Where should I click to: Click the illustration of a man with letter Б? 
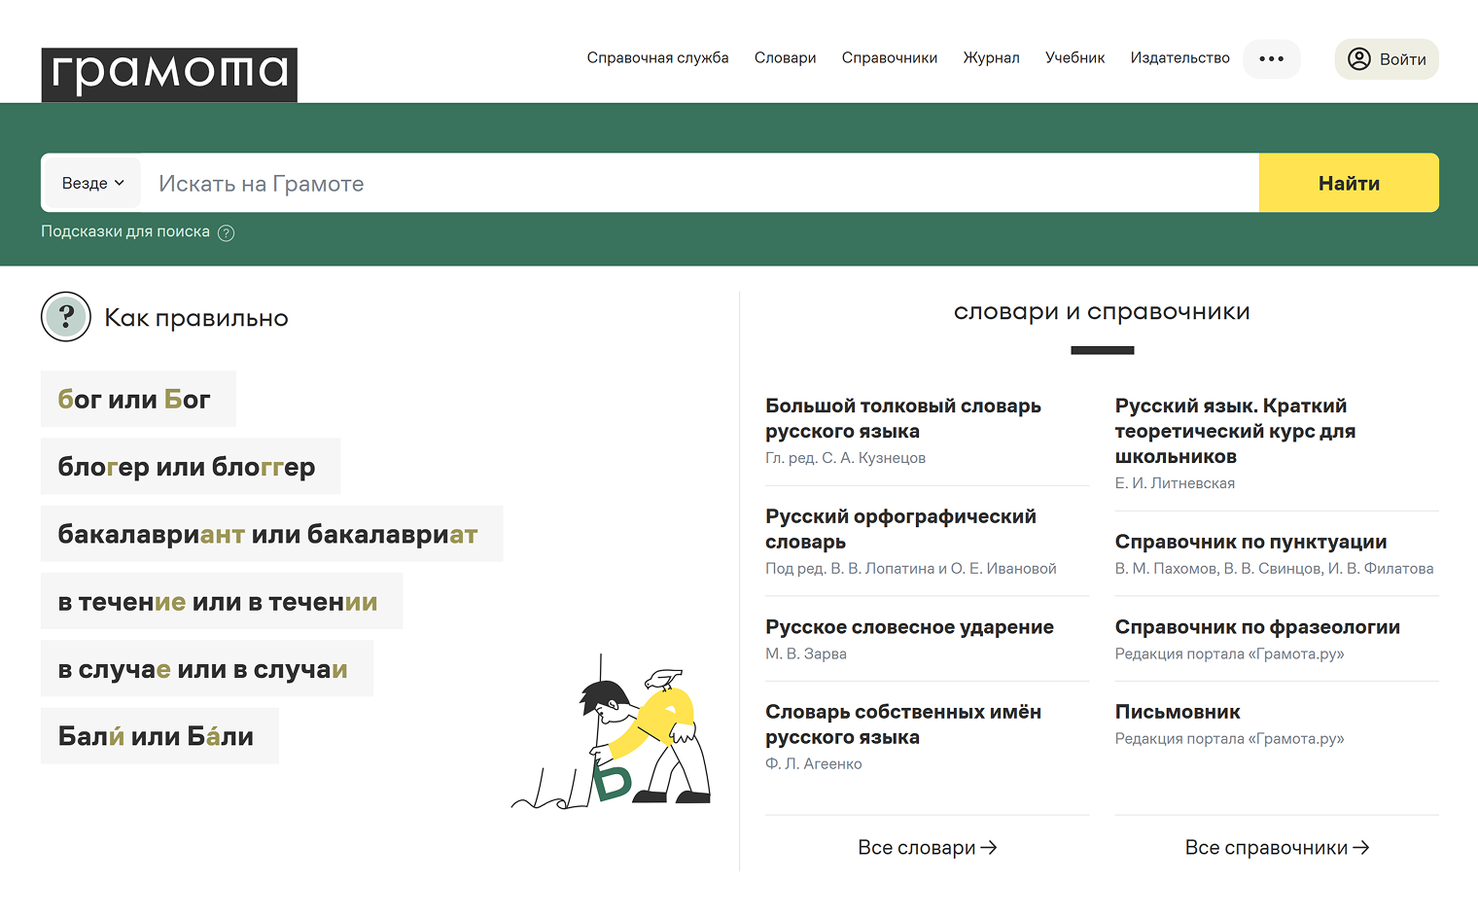(613, 731)
